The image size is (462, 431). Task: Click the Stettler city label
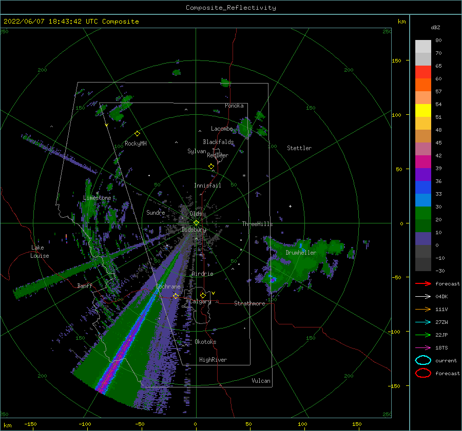coord(299,148)
